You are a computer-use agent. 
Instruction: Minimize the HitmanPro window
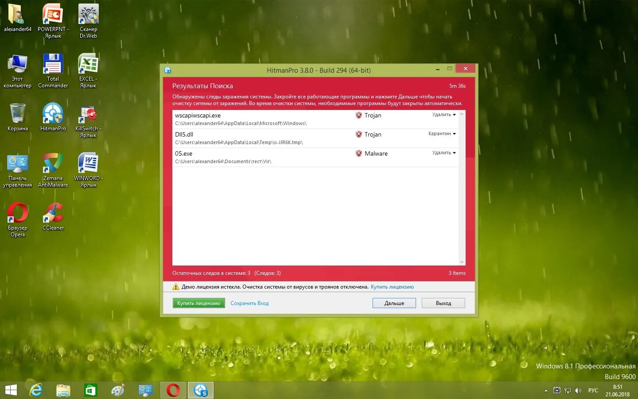pyautogui.click(x=438, y=69)
